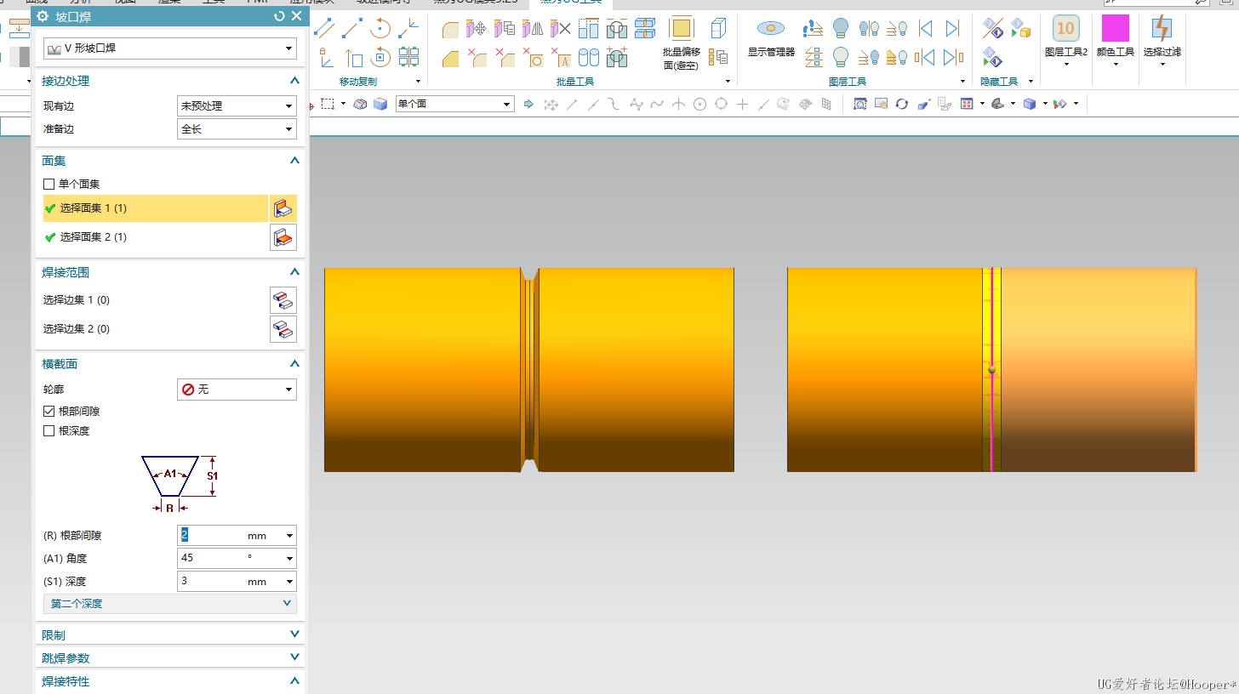Open the (R) 根部间隙 field options arrow
This screenshot has width=1239, height=694.
290,537
